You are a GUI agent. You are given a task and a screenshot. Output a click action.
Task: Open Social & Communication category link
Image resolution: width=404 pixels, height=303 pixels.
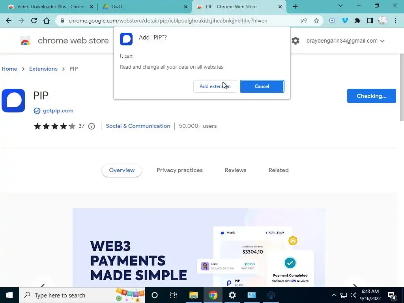[138, 126]
